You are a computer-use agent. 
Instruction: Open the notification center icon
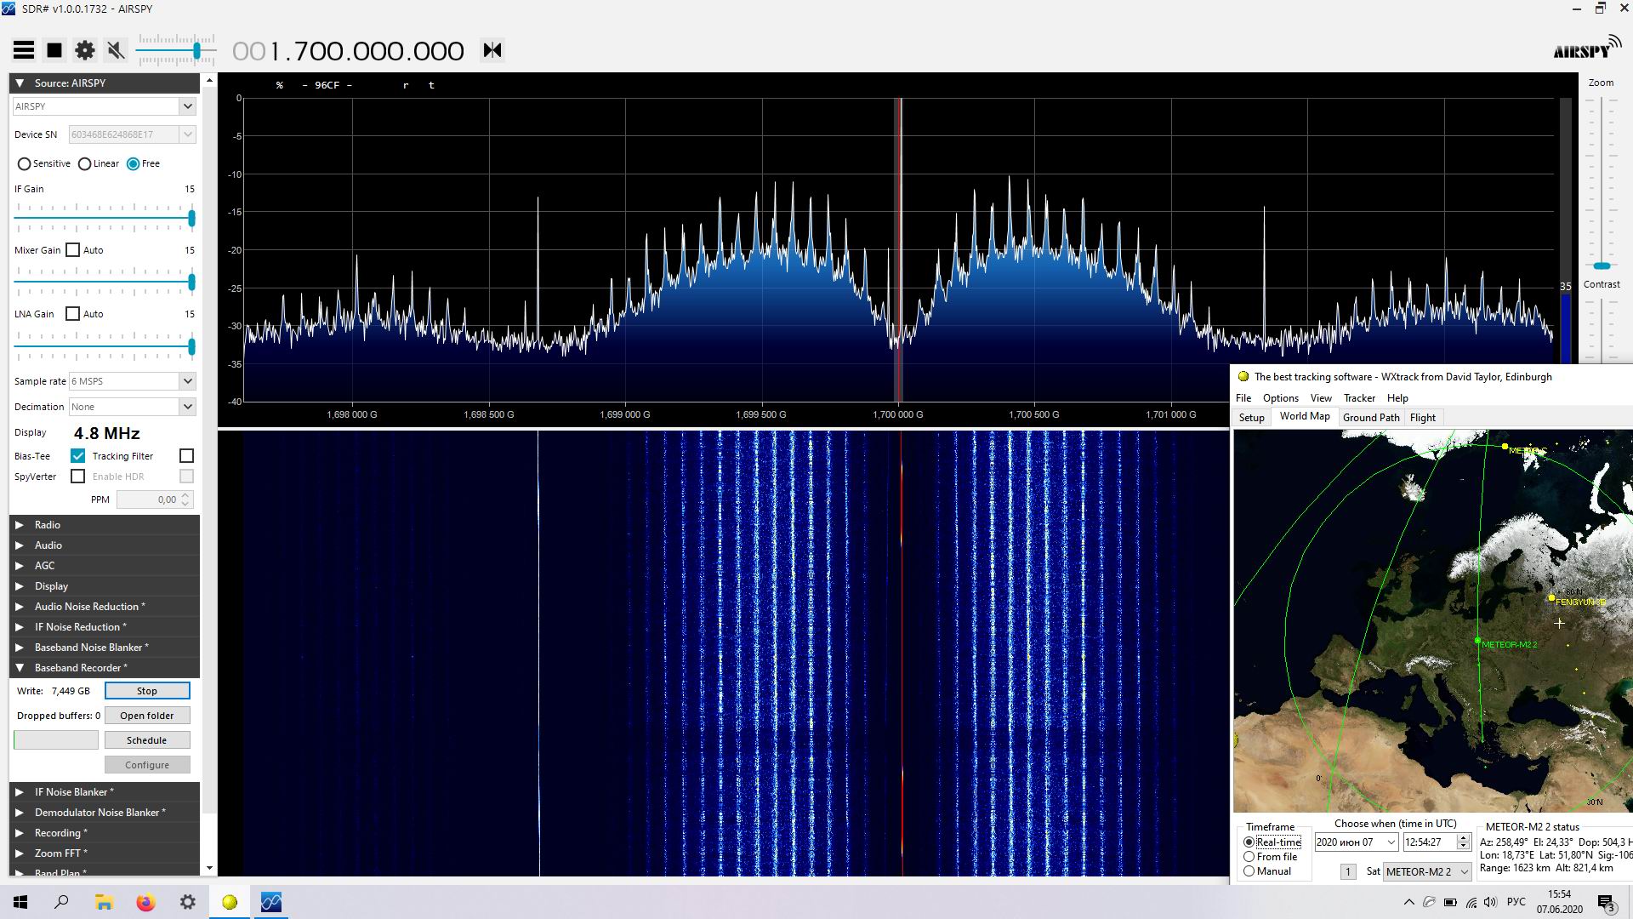click(1607, 902)
